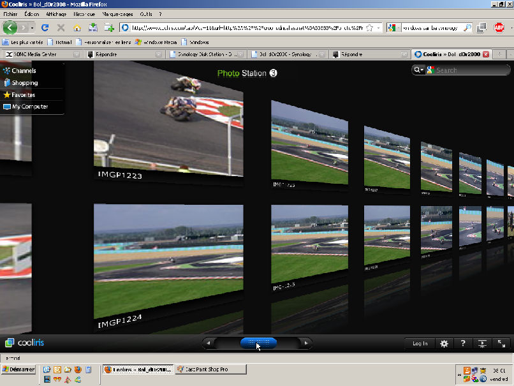Click the Adblock Plus ABP icon
Screen dimensions: 514x386
499,27
